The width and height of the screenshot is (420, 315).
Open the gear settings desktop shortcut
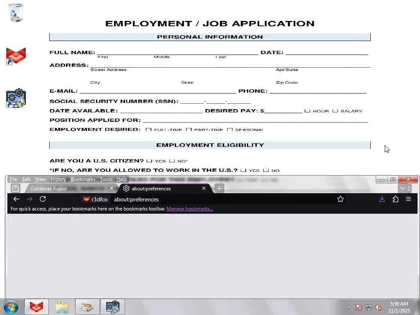pos(16,98)
